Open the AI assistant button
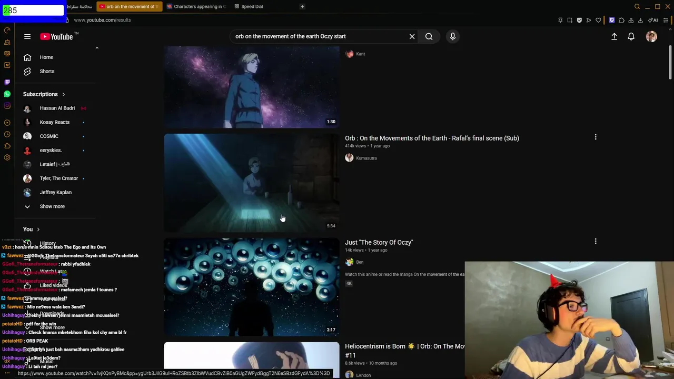674x379 pixels. 653,20
